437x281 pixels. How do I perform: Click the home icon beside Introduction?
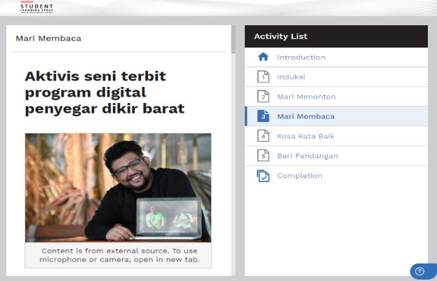click(x=263, y=57)
